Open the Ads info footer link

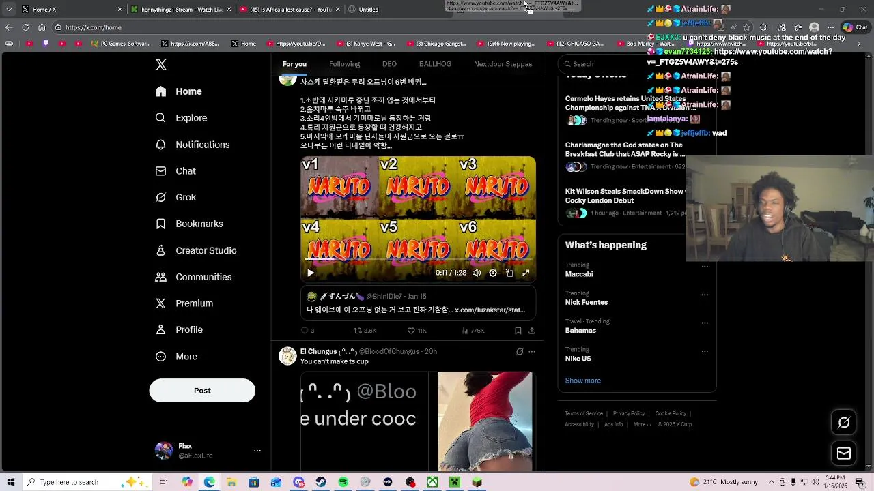[613, 424]
